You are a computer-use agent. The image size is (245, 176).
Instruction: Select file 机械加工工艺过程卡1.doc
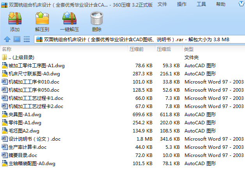click(x=123, y=98)
